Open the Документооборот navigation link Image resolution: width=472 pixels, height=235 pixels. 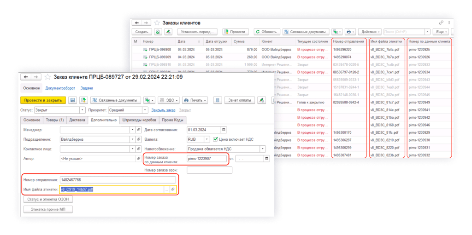[60, 88]
